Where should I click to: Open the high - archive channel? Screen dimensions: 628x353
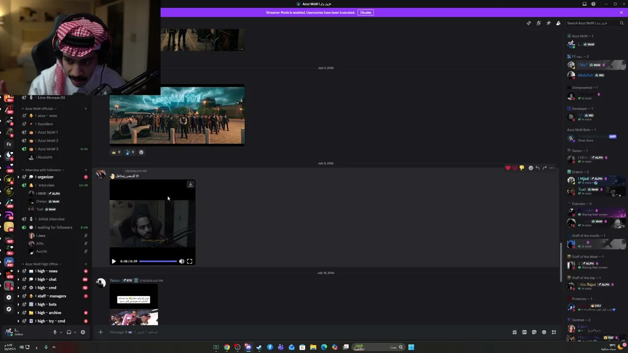(x=54, y=313)
